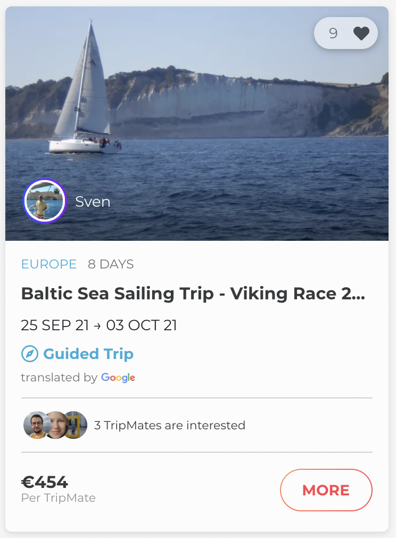Select the EUROPE region label

pyautogui.click(x=49, y=264)
